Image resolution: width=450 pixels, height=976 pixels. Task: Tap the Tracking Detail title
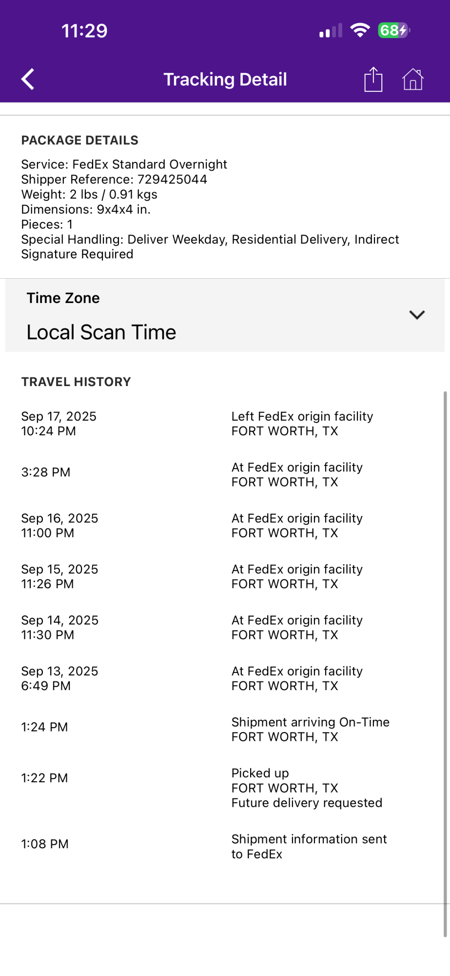225,80
